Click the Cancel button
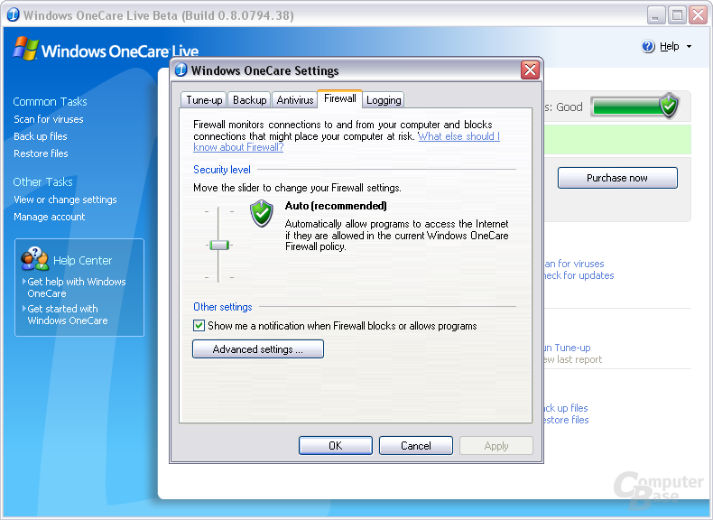The width and height of the screenshot is (713, 520). pyautogui.click(x=415, y=445)
